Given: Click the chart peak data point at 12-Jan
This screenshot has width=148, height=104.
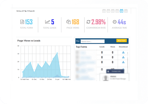Looking at the screenshot, I should [57, 53].
